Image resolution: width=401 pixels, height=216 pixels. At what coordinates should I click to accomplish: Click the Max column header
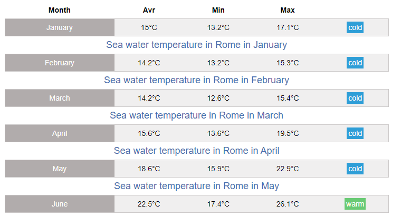pyautogui.click(x=288, y=10)
